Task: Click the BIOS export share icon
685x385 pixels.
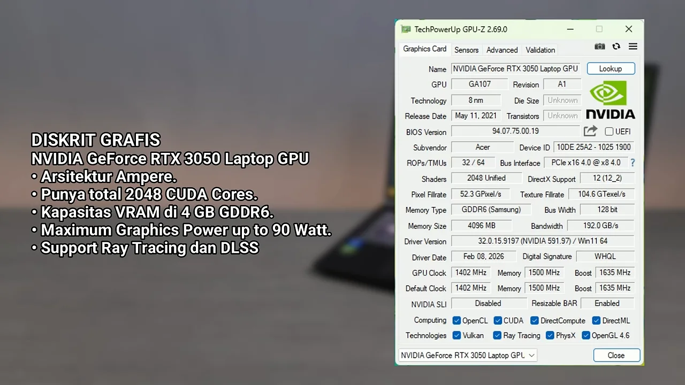Action: 590,131
